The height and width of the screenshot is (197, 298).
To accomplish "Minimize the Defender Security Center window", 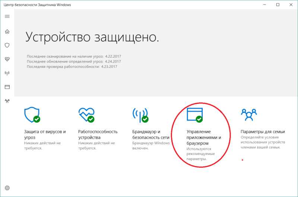I will pyautogui.click(x=264, y=4).
